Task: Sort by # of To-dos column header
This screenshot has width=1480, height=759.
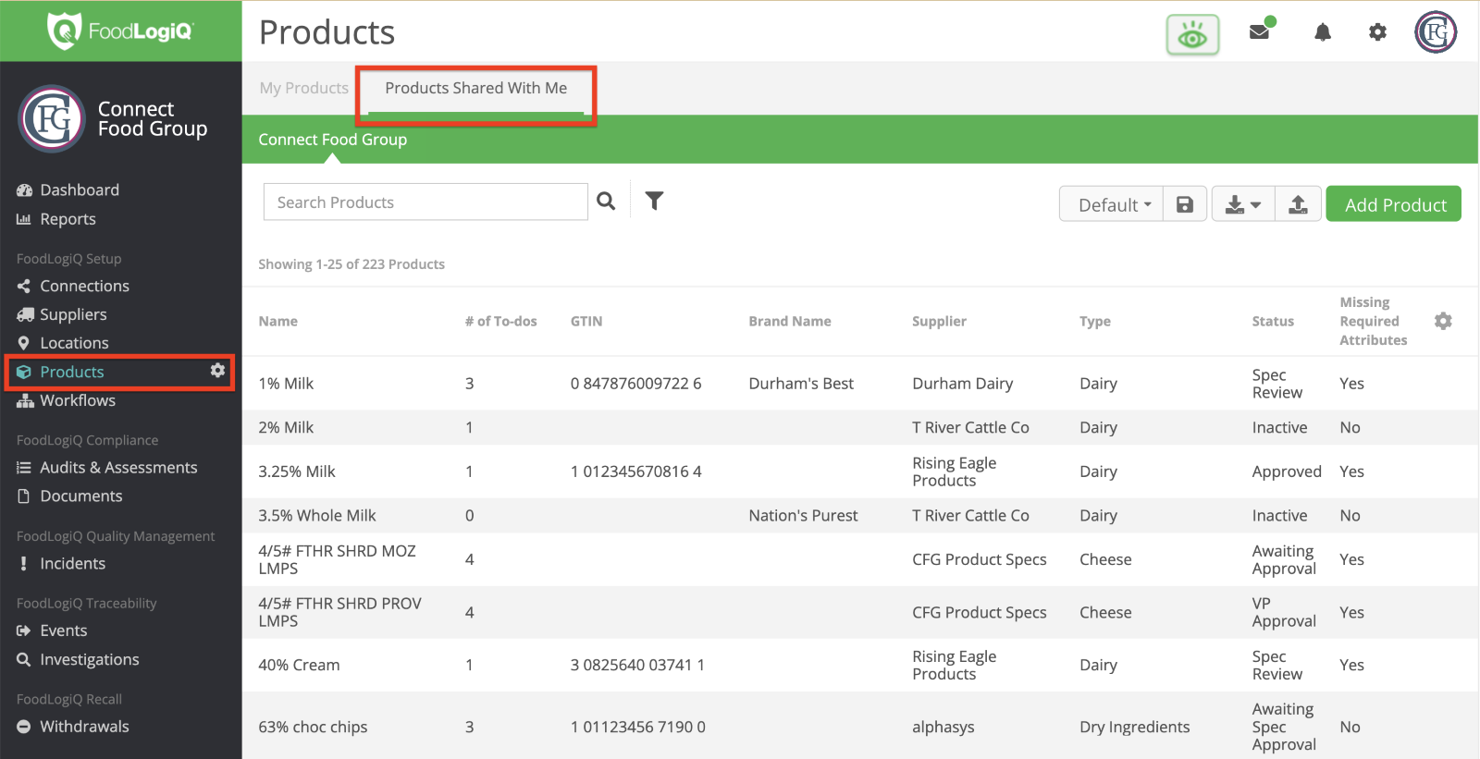Action: [x=501, y=322]
